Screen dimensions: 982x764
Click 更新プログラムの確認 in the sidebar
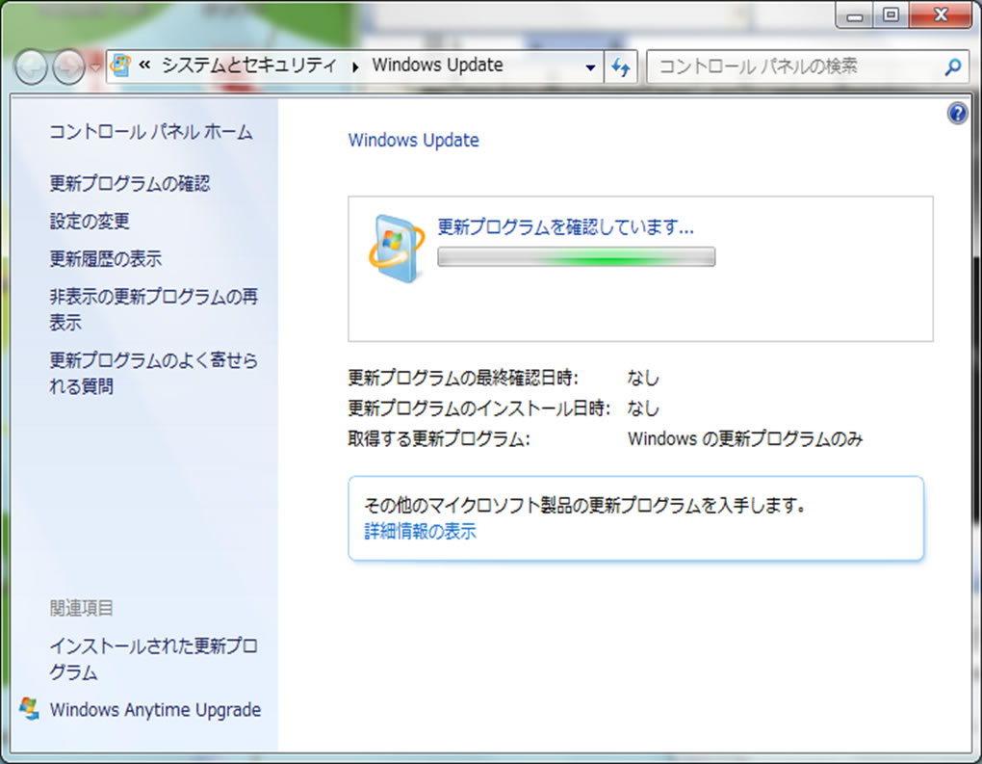pos(130,183)
